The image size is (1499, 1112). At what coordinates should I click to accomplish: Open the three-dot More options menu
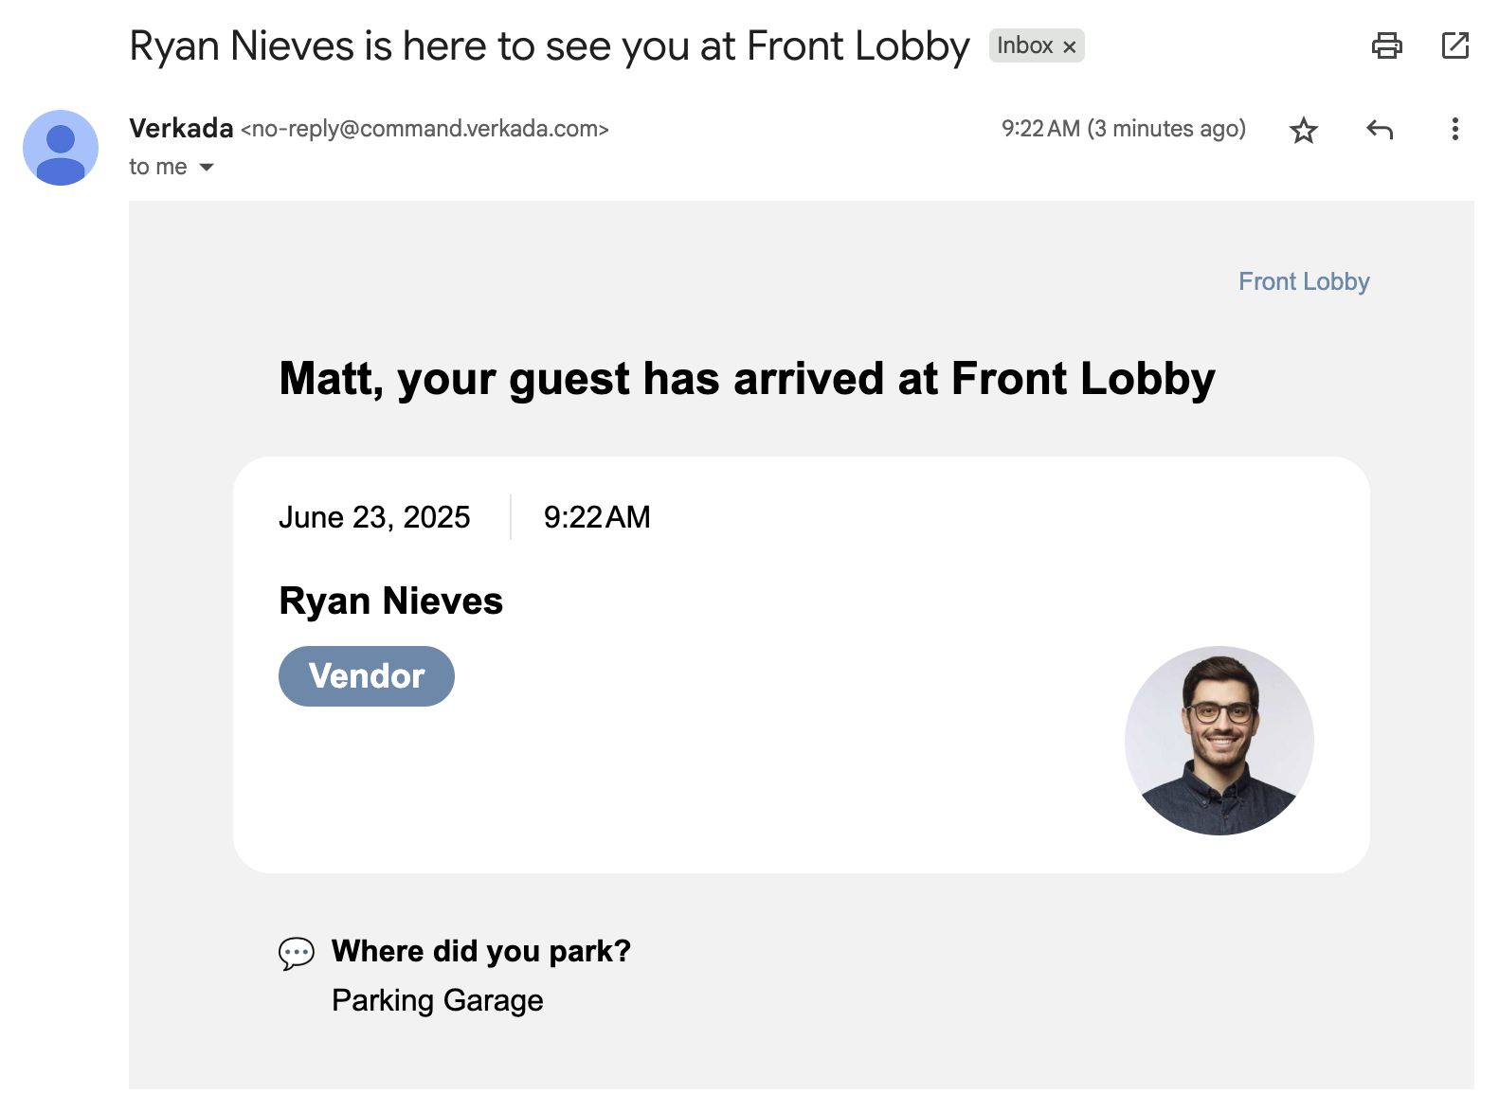(1454, 130)
